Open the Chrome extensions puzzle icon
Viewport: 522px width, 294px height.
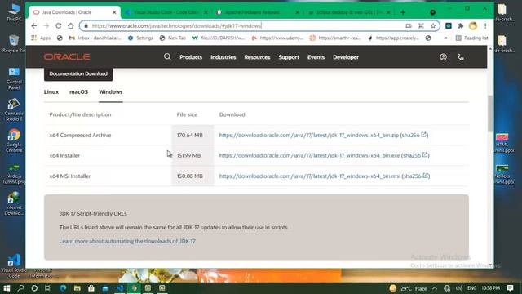pos(461,25)
